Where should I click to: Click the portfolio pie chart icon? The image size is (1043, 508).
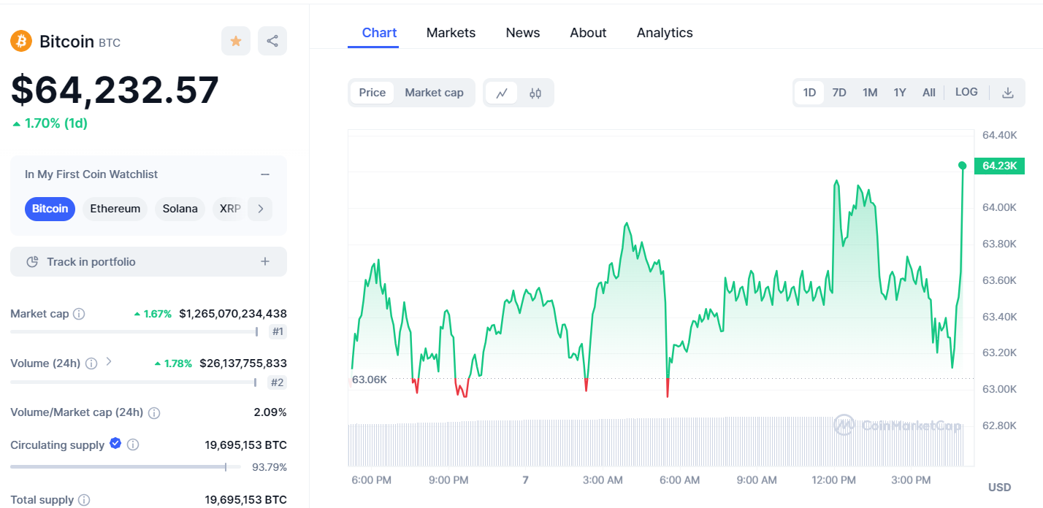32,262
